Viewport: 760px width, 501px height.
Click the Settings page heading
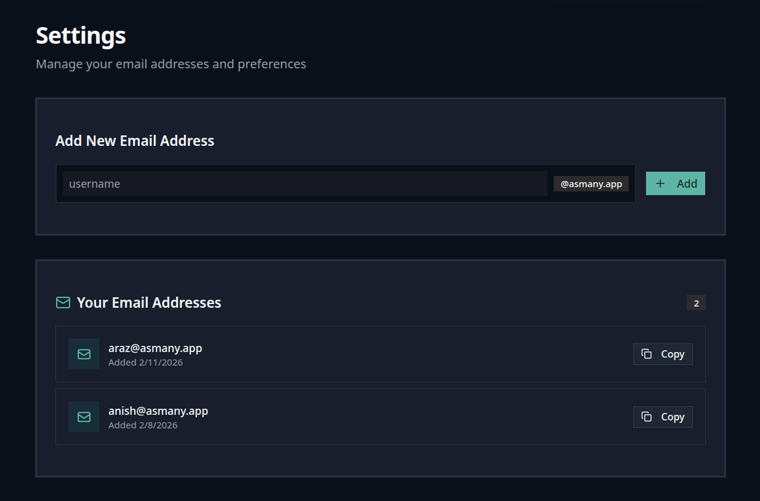coord(80,36)
